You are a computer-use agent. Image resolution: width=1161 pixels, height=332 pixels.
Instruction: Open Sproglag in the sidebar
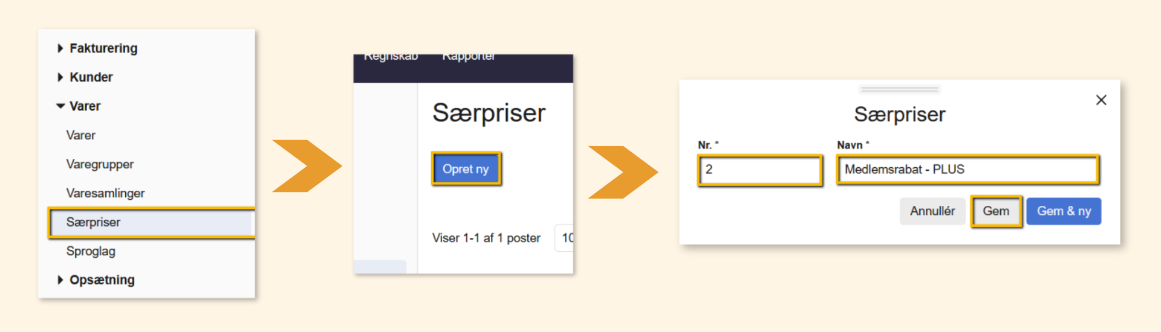(91, 251)
